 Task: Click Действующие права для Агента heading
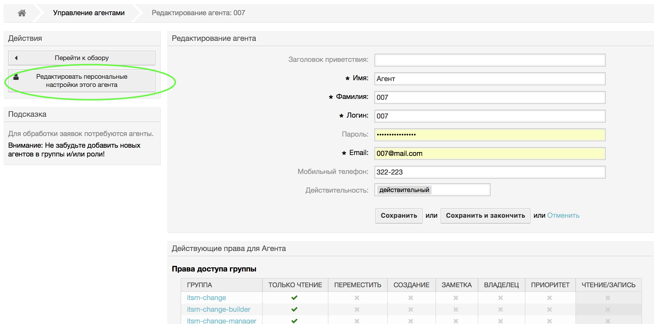pos(229,249)
